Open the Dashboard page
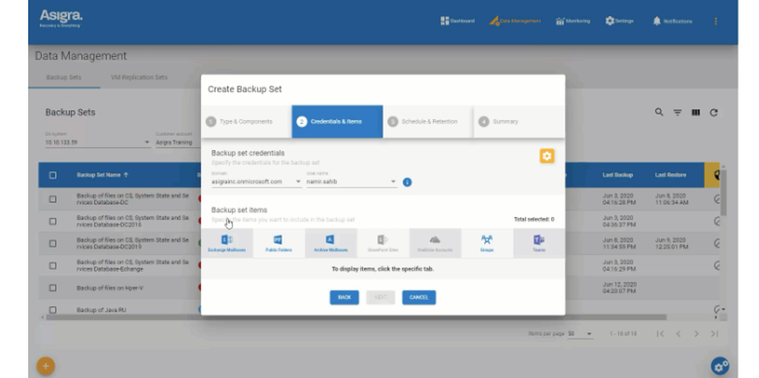Viewport: 759px width, 378px height. coord(458,20)
